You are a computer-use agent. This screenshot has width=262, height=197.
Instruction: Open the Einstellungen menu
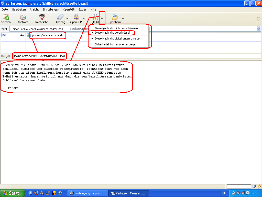(51, 9)
